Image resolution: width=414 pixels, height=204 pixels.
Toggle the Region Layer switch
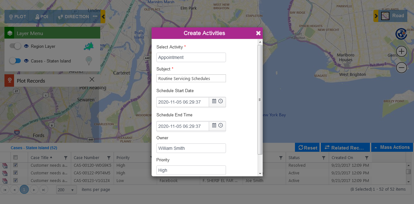[15, 46]
